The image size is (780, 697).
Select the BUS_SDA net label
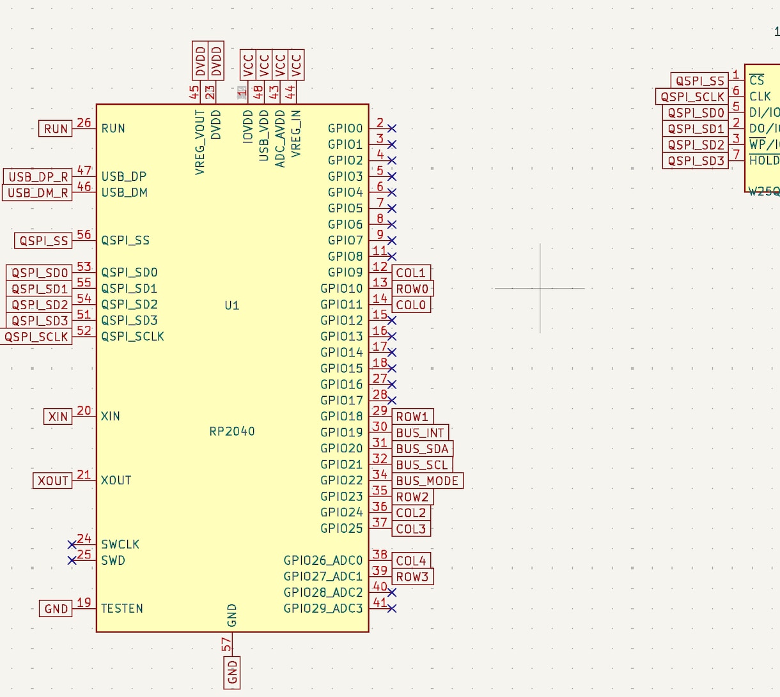tap(422, 448)
